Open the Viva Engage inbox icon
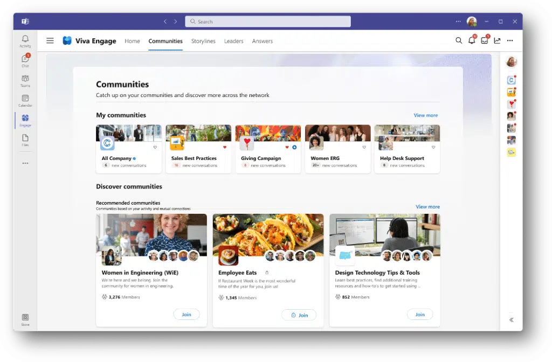552x362 pixels. pyautogui.click(x=485, y=40)
